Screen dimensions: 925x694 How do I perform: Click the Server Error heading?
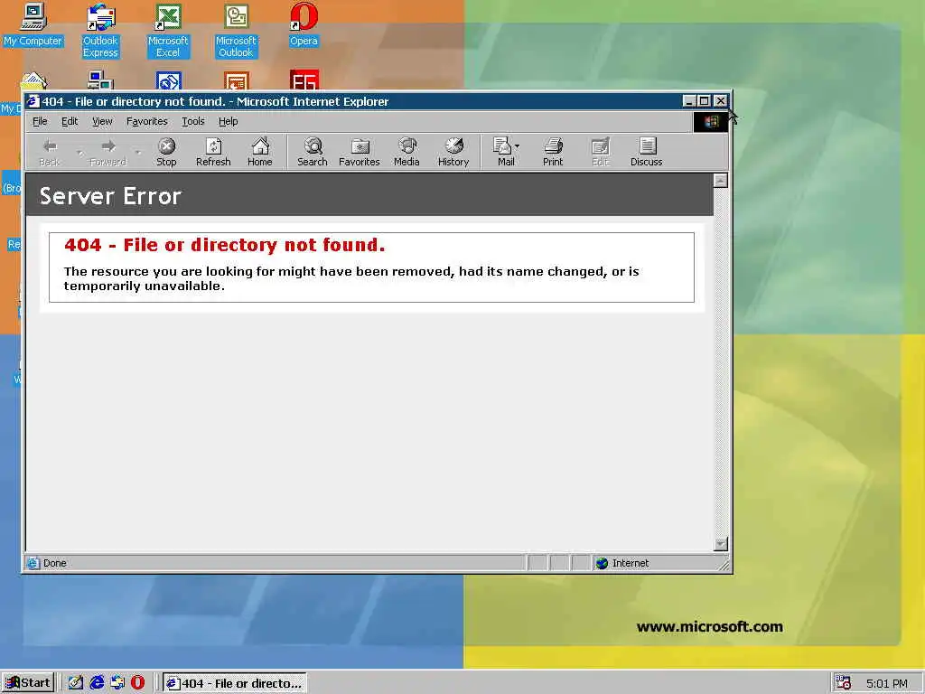pos(110,196)
